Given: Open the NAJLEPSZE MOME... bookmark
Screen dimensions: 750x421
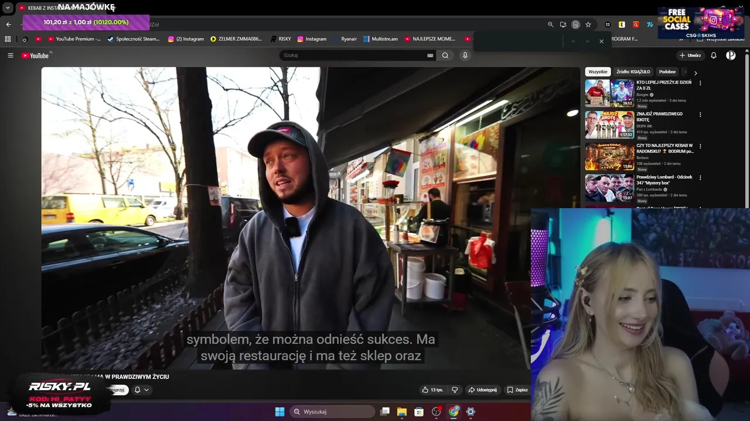Looking at the screenshot, I should point(429,39).
